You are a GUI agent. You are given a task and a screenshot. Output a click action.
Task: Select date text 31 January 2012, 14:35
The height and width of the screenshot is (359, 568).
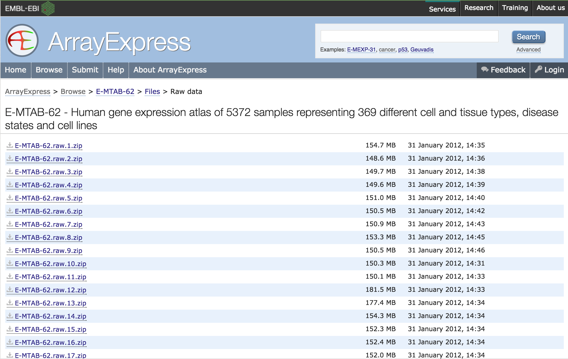pos(446,145)
